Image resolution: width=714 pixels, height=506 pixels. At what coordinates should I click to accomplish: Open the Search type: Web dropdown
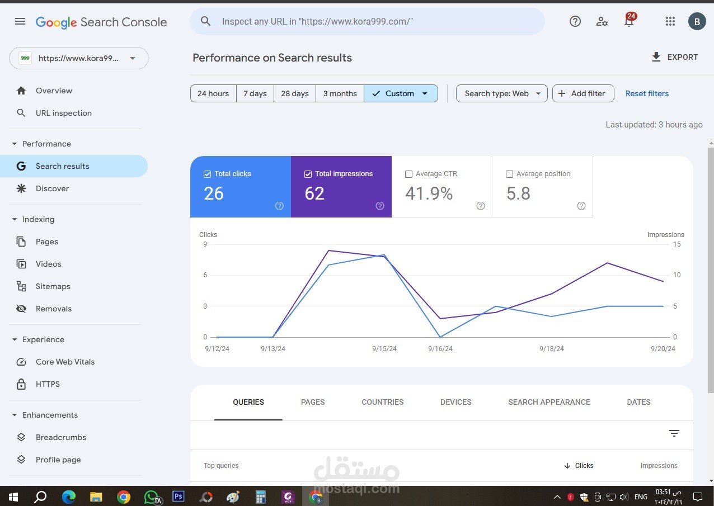[502, 93]
